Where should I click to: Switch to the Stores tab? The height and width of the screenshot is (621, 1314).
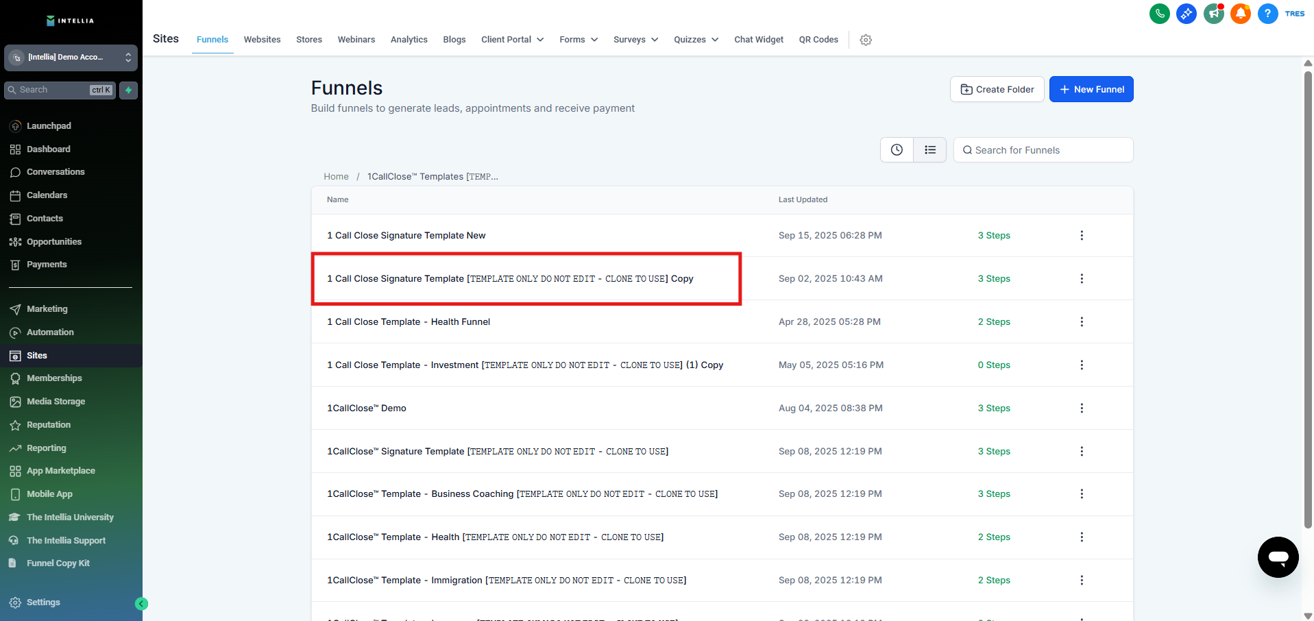click(309, 40)
